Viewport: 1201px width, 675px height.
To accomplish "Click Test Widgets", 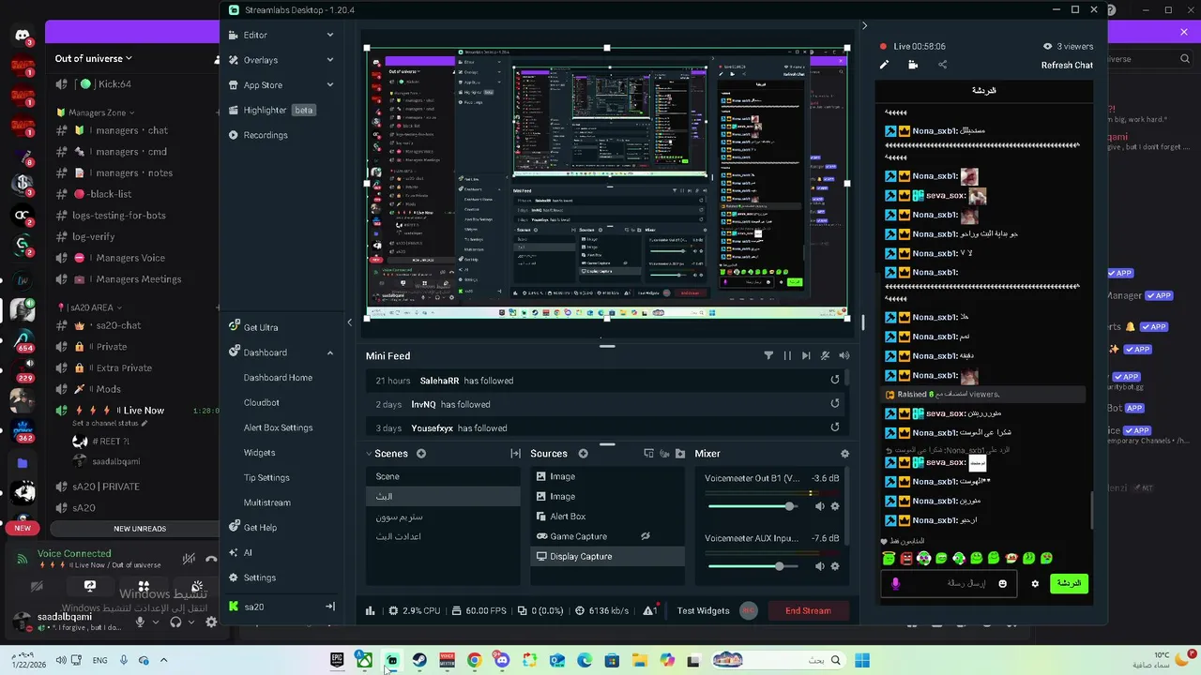I will (703, 611).
